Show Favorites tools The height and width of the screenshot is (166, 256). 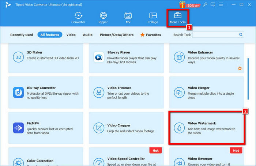151,35
